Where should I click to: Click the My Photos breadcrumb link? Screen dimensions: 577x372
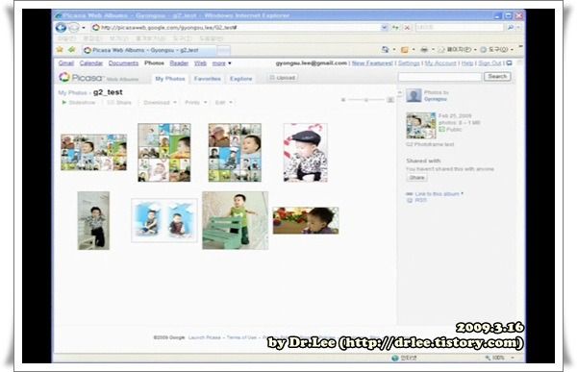72,92
